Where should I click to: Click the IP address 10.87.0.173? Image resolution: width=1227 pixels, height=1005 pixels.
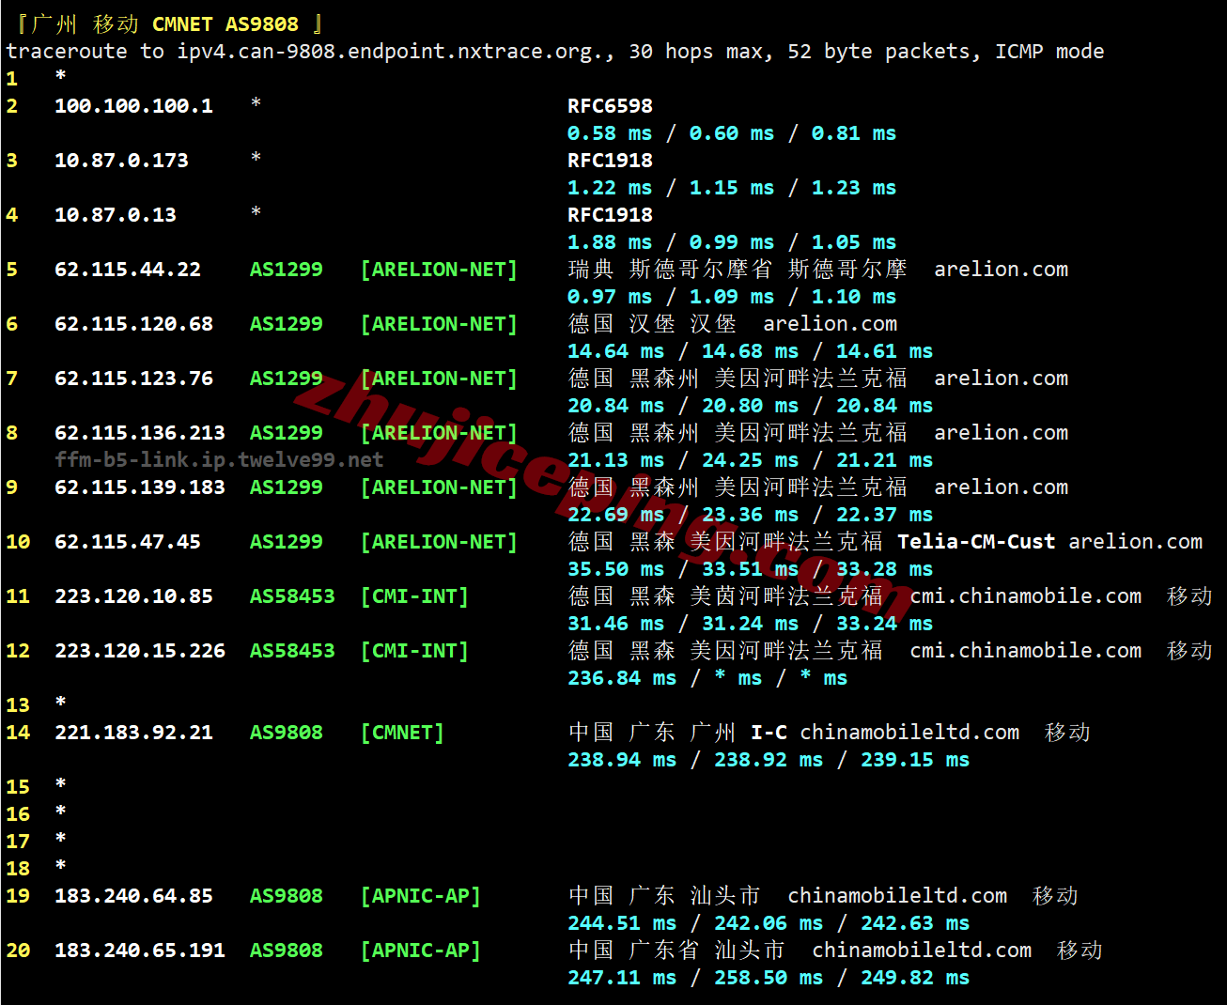click(121, 161)
